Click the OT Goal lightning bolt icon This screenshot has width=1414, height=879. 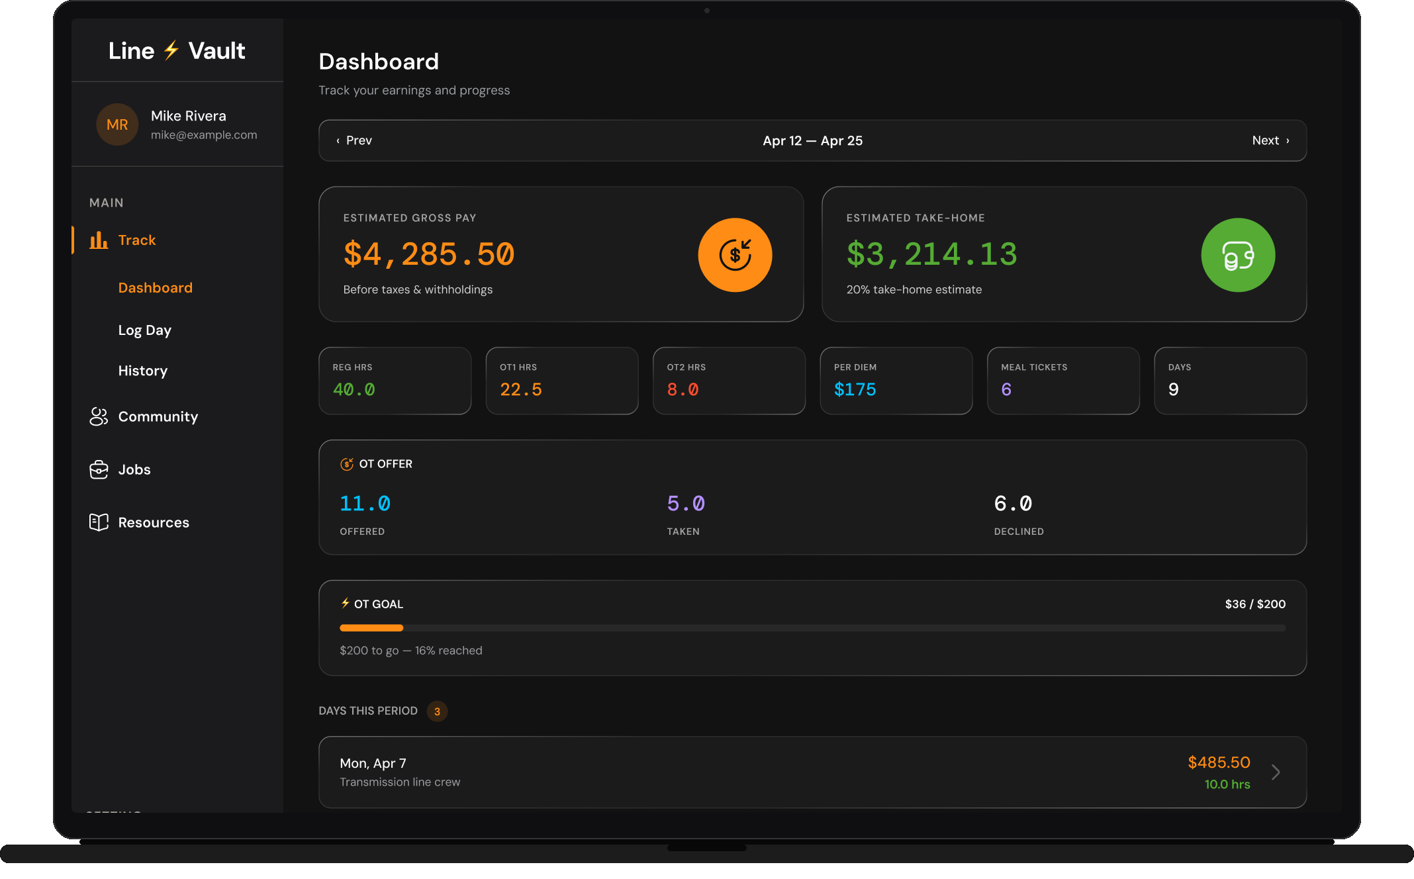345,603
